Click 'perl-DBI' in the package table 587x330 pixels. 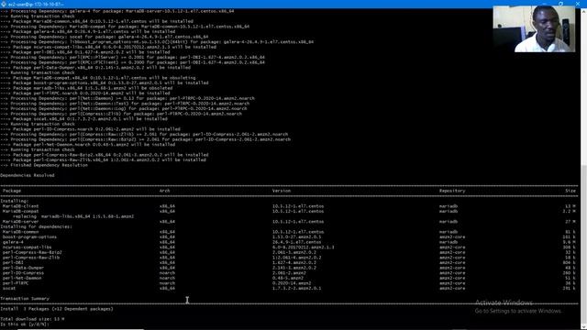click(13, 263)
